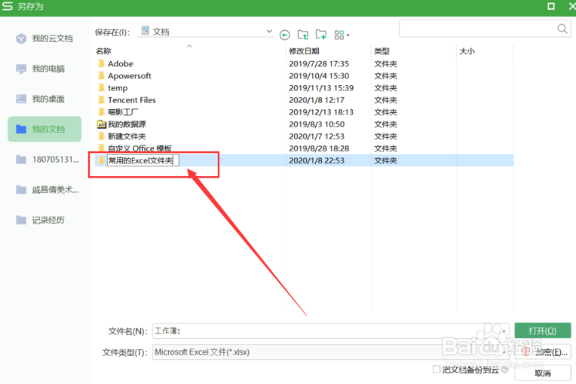Click date 2019/7/28 17:35
The height and width of the screenshot is (384, 576).
[319, 64]
